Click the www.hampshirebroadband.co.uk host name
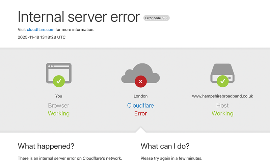 point(222,96)
